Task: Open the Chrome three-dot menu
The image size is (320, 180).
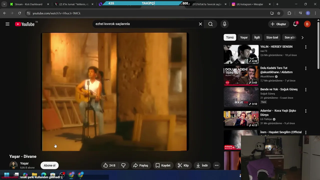Action: tap(315, 13)
